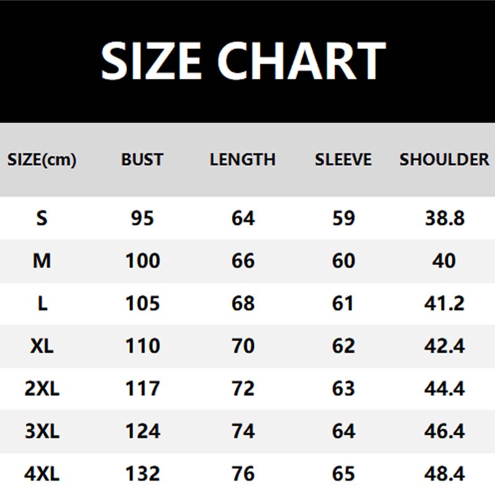
Task: Click bust value 95 for size S
Action: 142,218
